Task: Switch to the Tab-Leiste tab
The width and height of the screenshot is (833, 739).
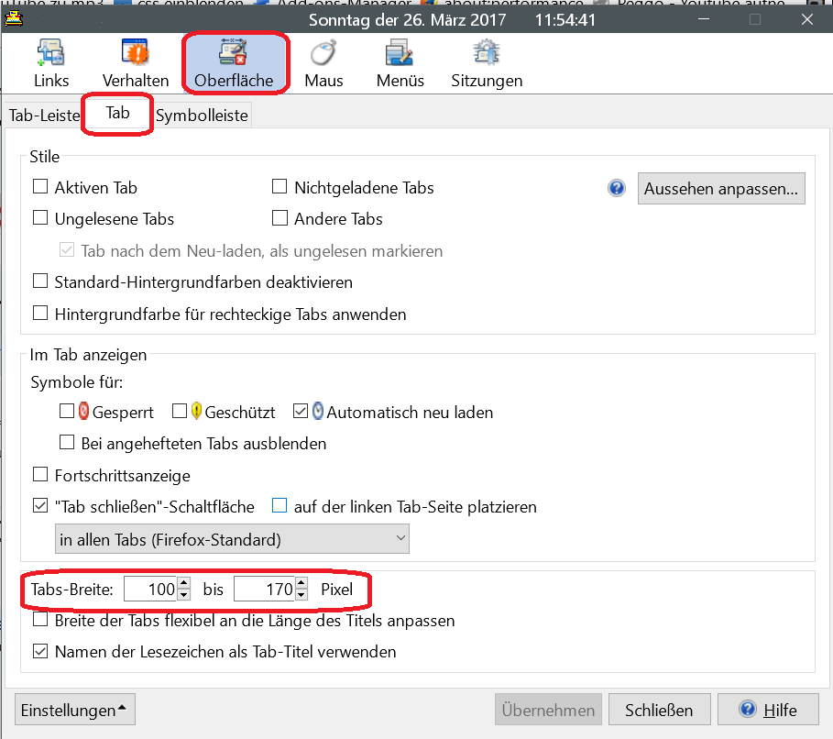Action: pos(44,115)
